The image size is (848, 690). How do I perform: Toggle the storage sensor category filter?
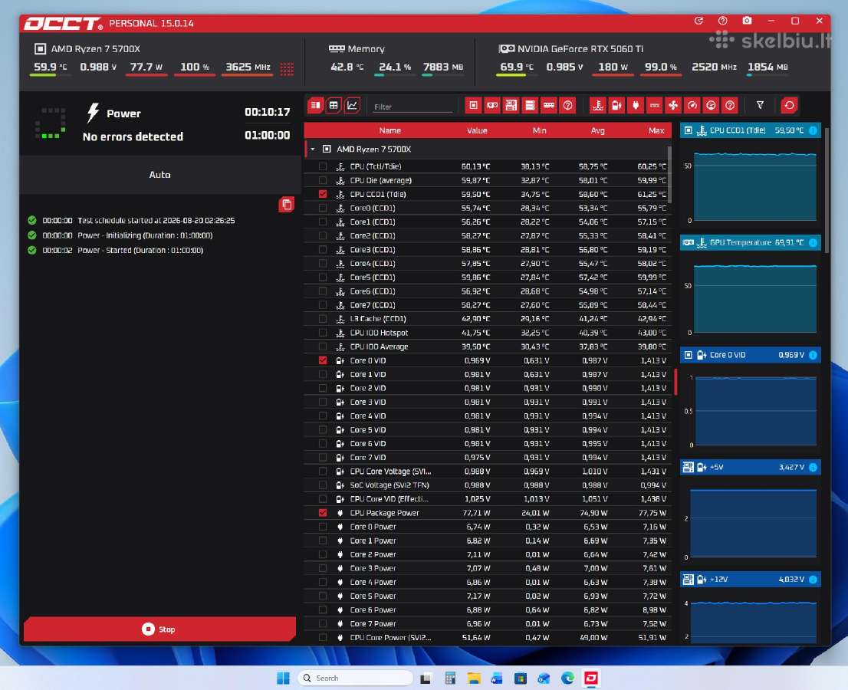pyautogui.click(x=530, y=106)
